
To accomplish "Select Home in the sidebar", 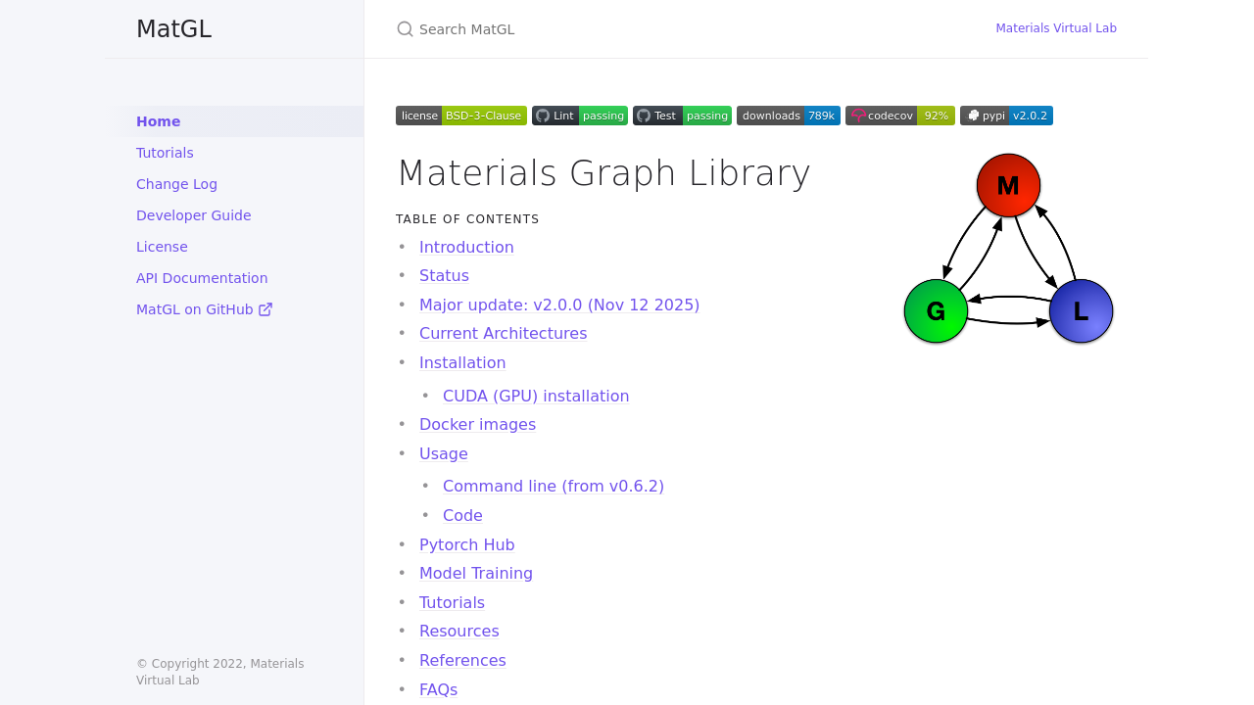I will [x=158, y=121].
